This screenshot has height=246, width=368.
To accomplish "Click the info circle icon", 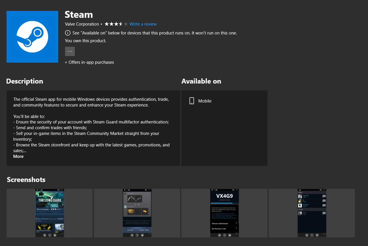I will click(x=68, y=33).
